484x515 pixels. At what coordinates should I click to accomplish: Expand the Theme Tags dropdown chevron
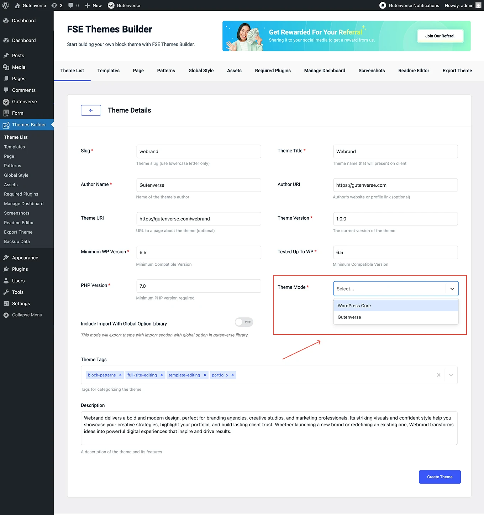coord(451,375)
